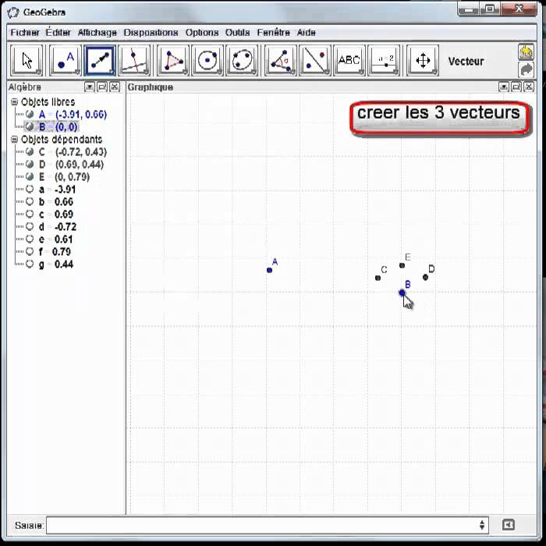The width and height of the screenshot is (546, 546).
Task: Open the Aide menu
Action: pos(306,33)
